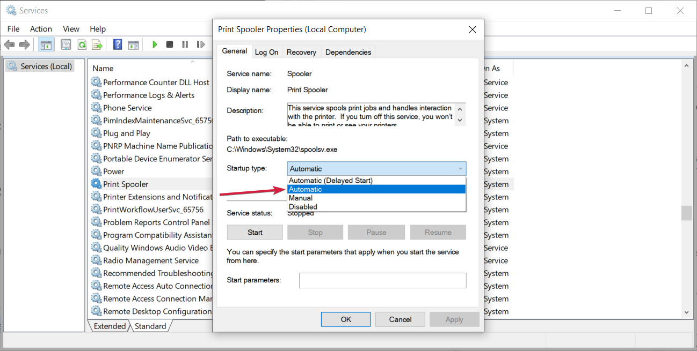Toggle the Show/Hide Console Tree icon
The height and width of the screenshot is (351, 697).
pyautogui.click(x=46, y=44)
